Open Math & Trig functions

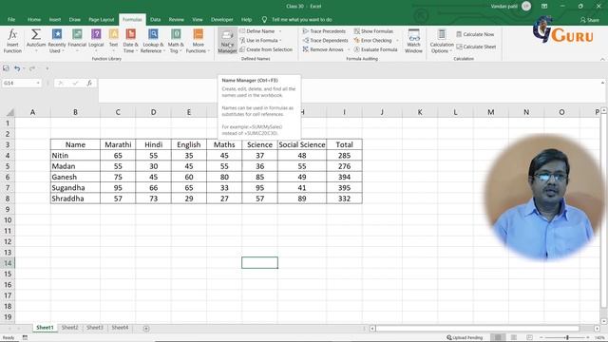(x=176, y=41)
